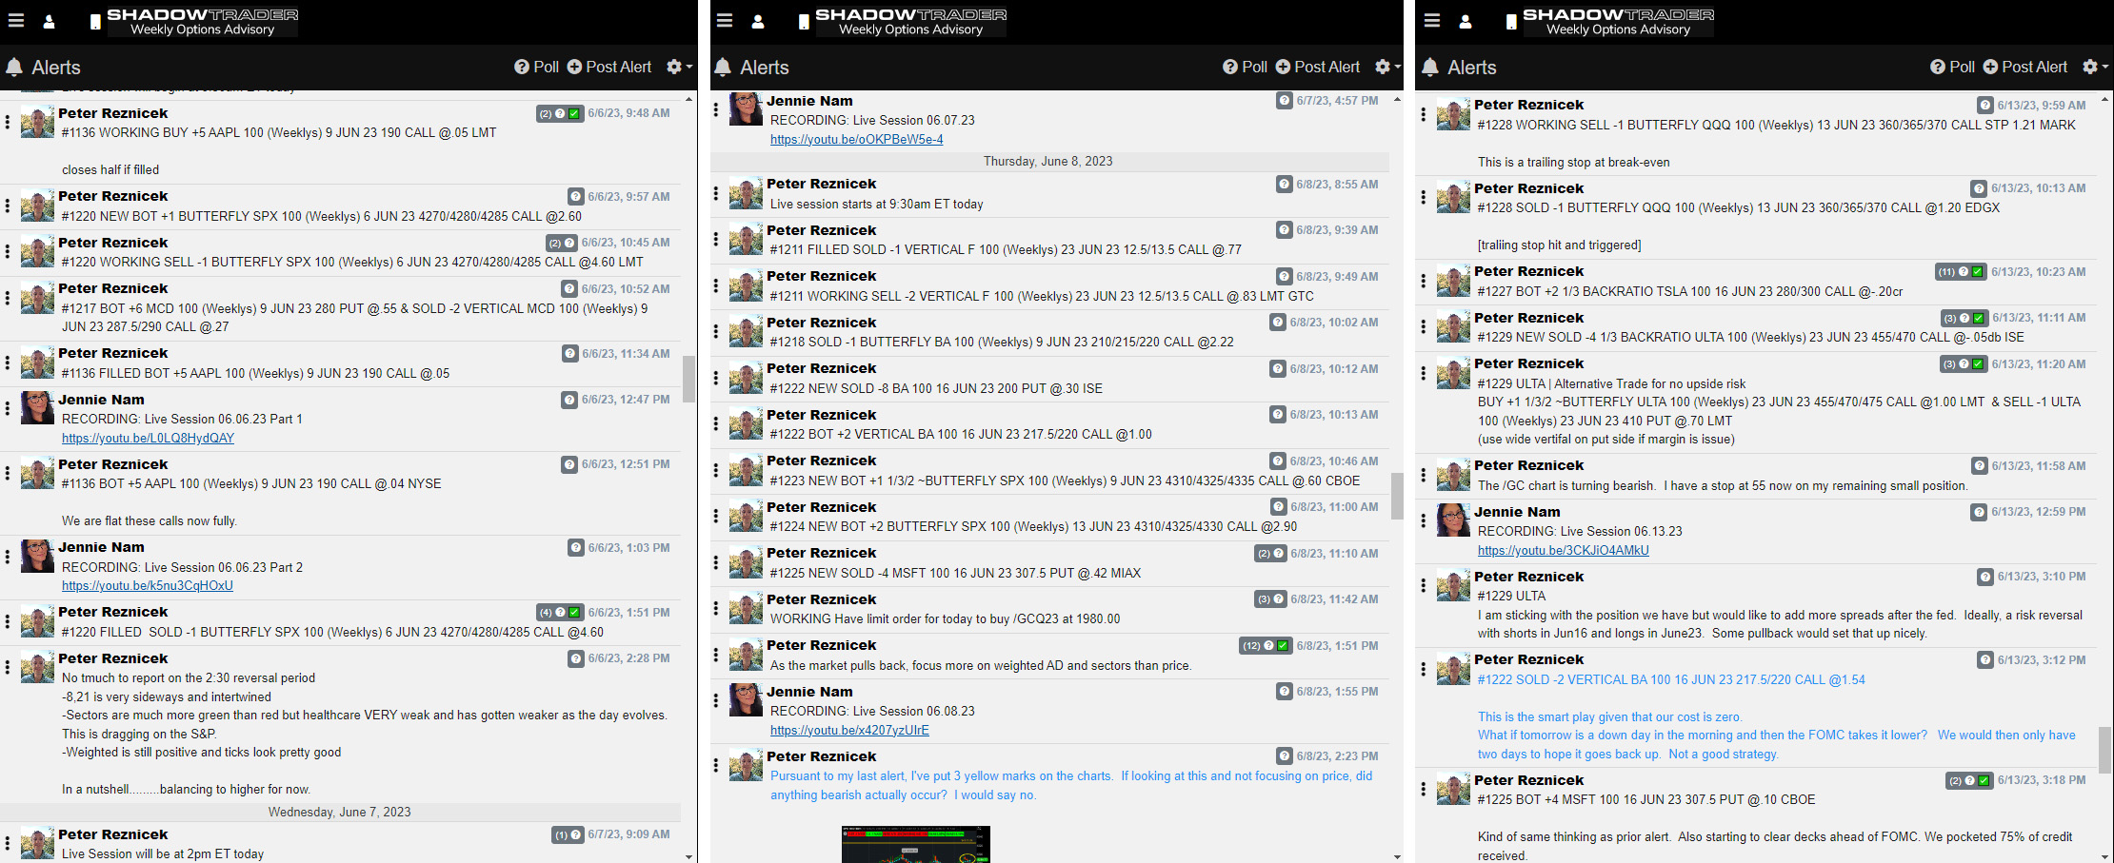Select Post Alert in the right panel header
This screenshot has height=863, width=2114.
click(2024, 67)
